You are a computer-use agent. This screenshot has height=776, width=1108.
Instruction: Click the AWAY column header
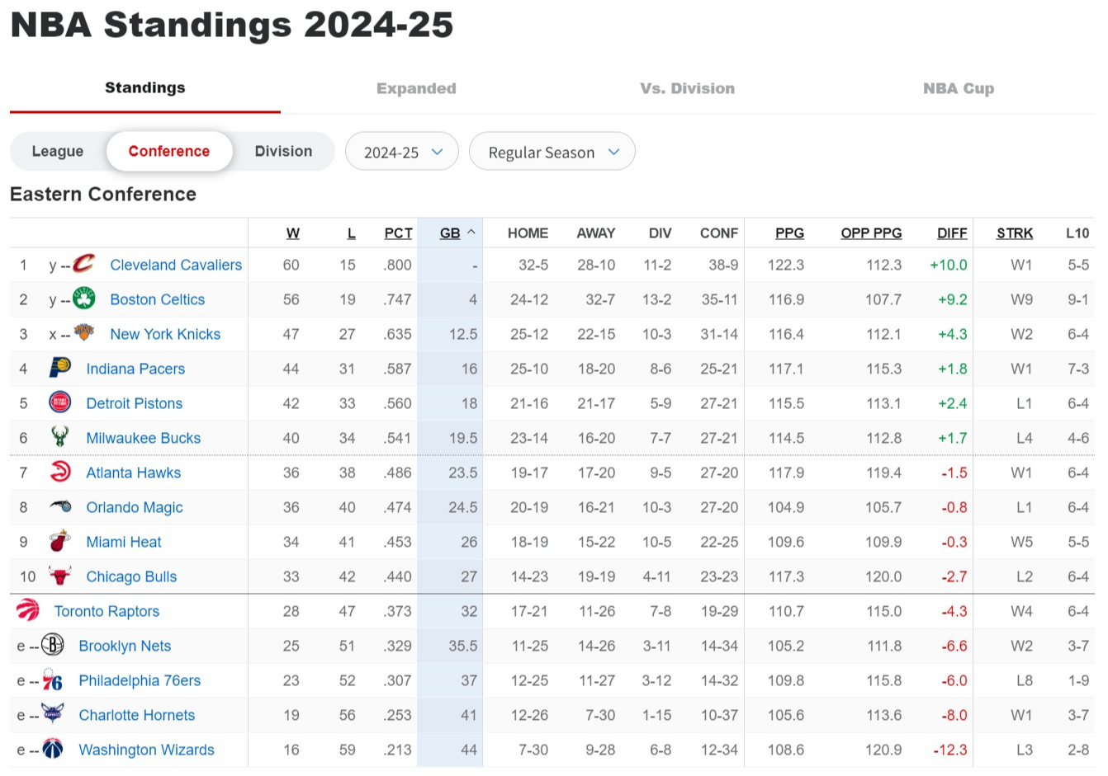(x=596, y=233)
